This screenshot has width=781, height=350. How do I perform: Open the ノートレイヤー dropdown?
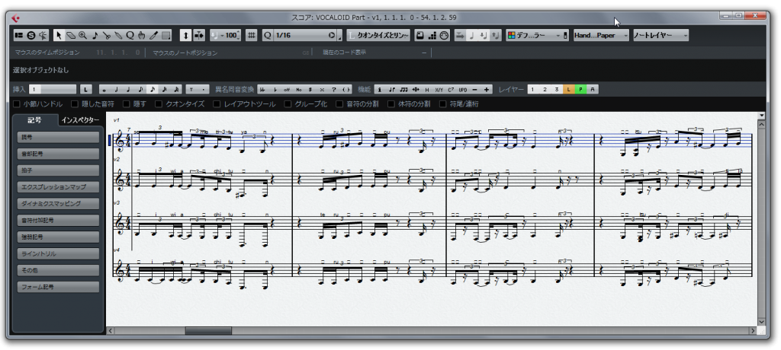(661, 35)
